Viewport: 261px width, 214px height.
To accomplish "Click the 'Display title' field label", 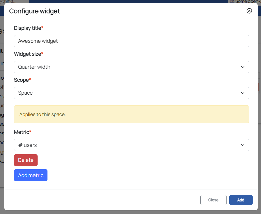I will tap(28, 28).
